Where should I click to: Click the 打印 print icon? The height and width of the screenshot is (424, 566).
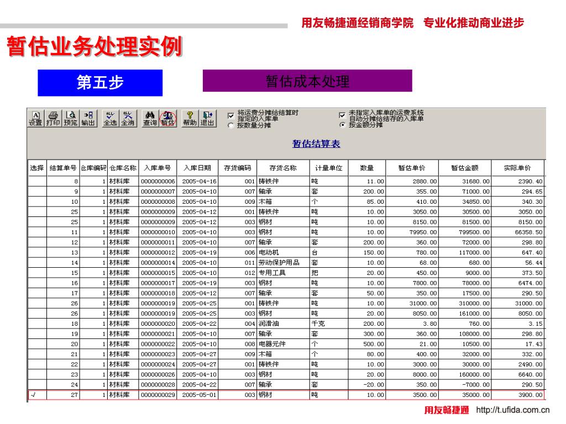[x=53, y=118]
